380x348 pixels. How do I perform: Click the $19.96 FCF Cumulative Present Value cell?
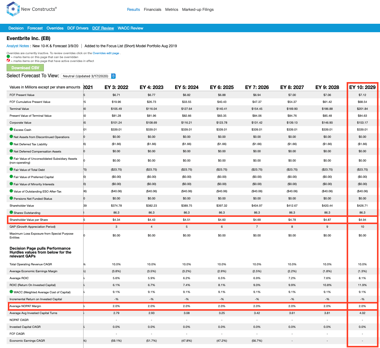pos(116,102)
